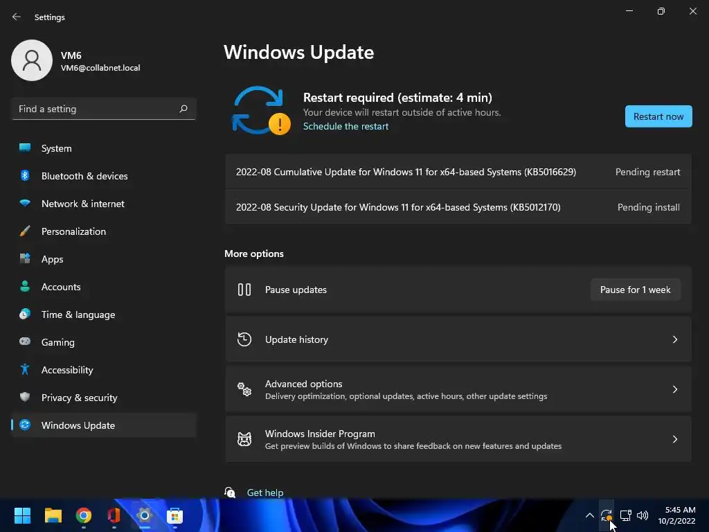Image resolution: width=709 pixels, height=532 pixels.
Task: Select Personalization in the sidebar
Action: (104, 231)
